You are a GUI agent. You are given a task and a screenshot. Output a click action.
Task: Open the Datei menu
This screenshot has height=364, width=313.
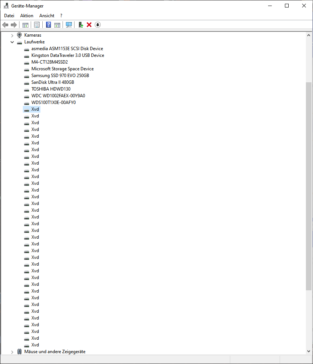[x=9, y=16]
